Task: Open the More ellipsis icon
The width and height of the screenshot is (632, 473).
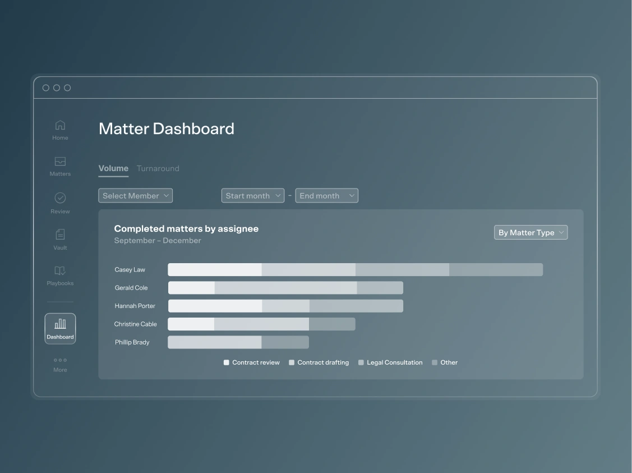Action: (60, 360)
